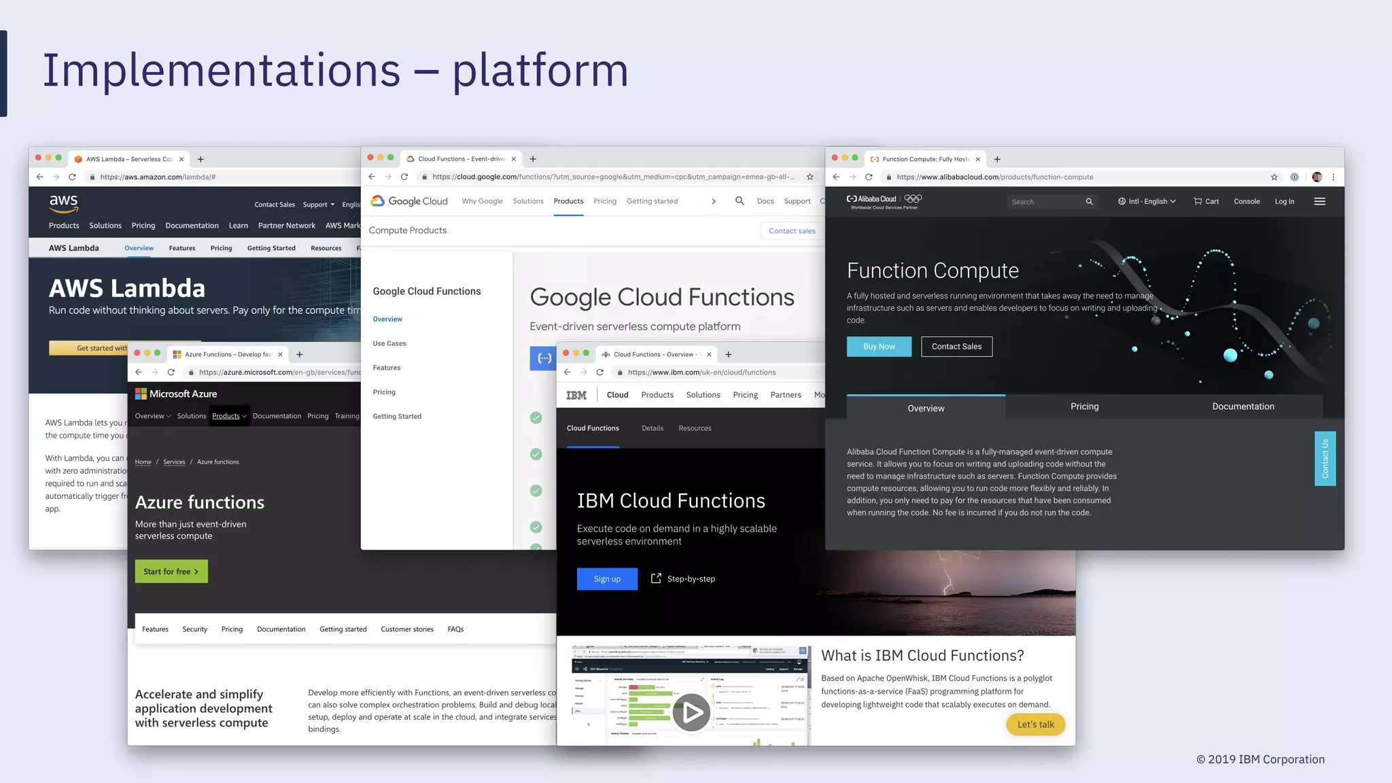Open new tab in AWS browser window
This screenshot has height=783, width=1392.
tap(201, 159)
